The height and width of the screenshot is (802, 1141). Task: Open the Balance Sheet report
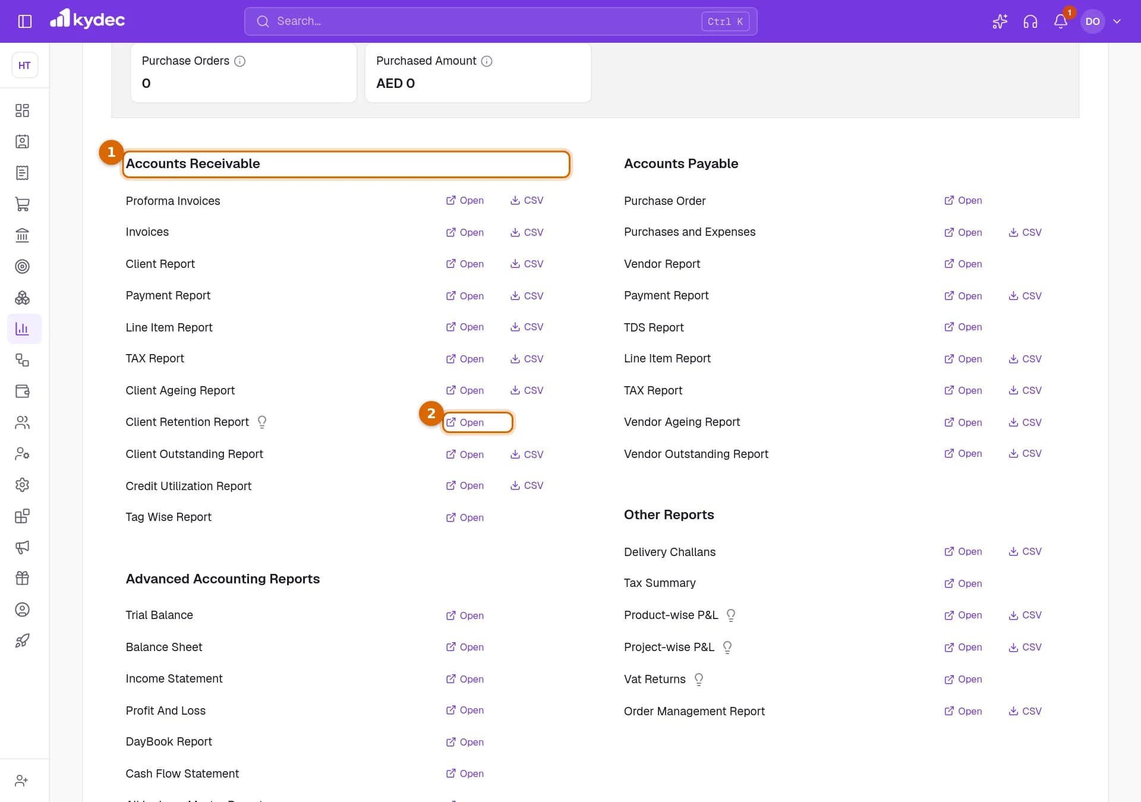465,647
